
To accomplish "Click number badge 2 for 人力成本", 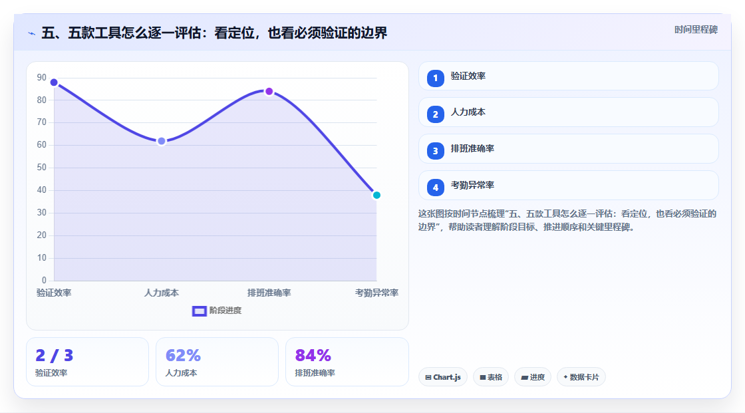I will click(435, 114).
